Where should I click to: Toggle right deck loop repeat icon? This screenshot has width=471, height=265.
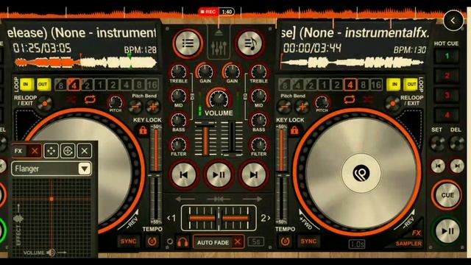[350, 99]
